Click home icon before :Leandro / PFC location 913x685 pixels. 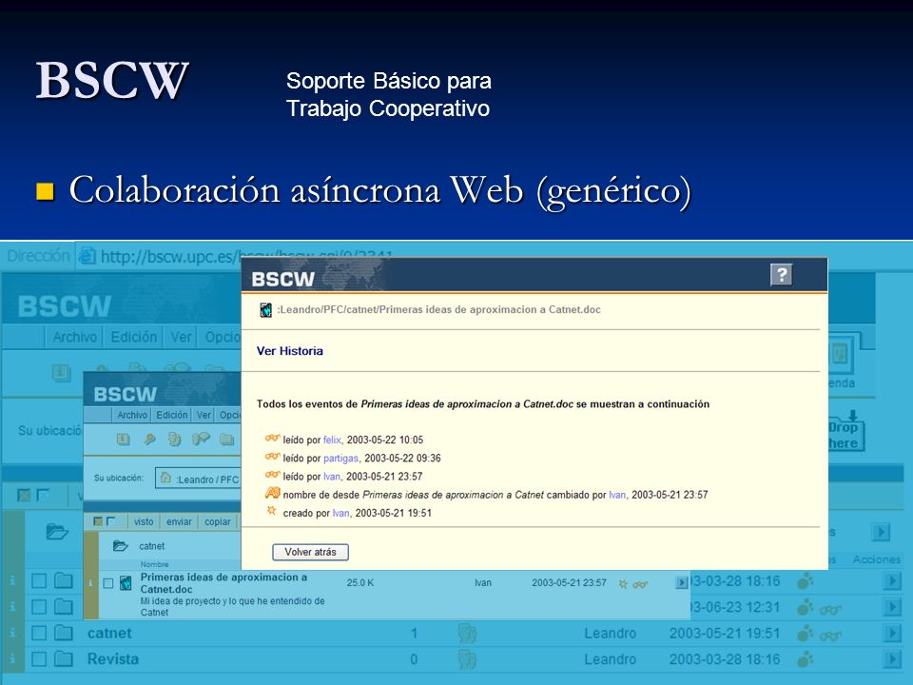[165, 478]
